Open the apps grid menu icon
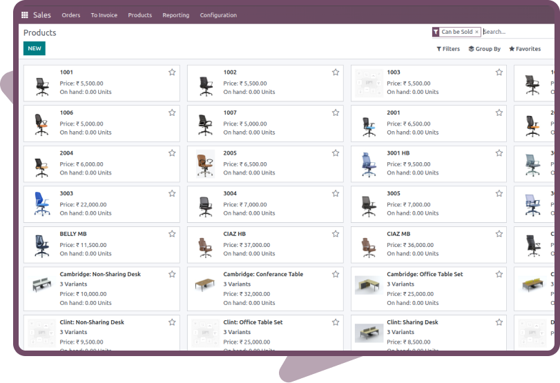 tap(25, 15)
